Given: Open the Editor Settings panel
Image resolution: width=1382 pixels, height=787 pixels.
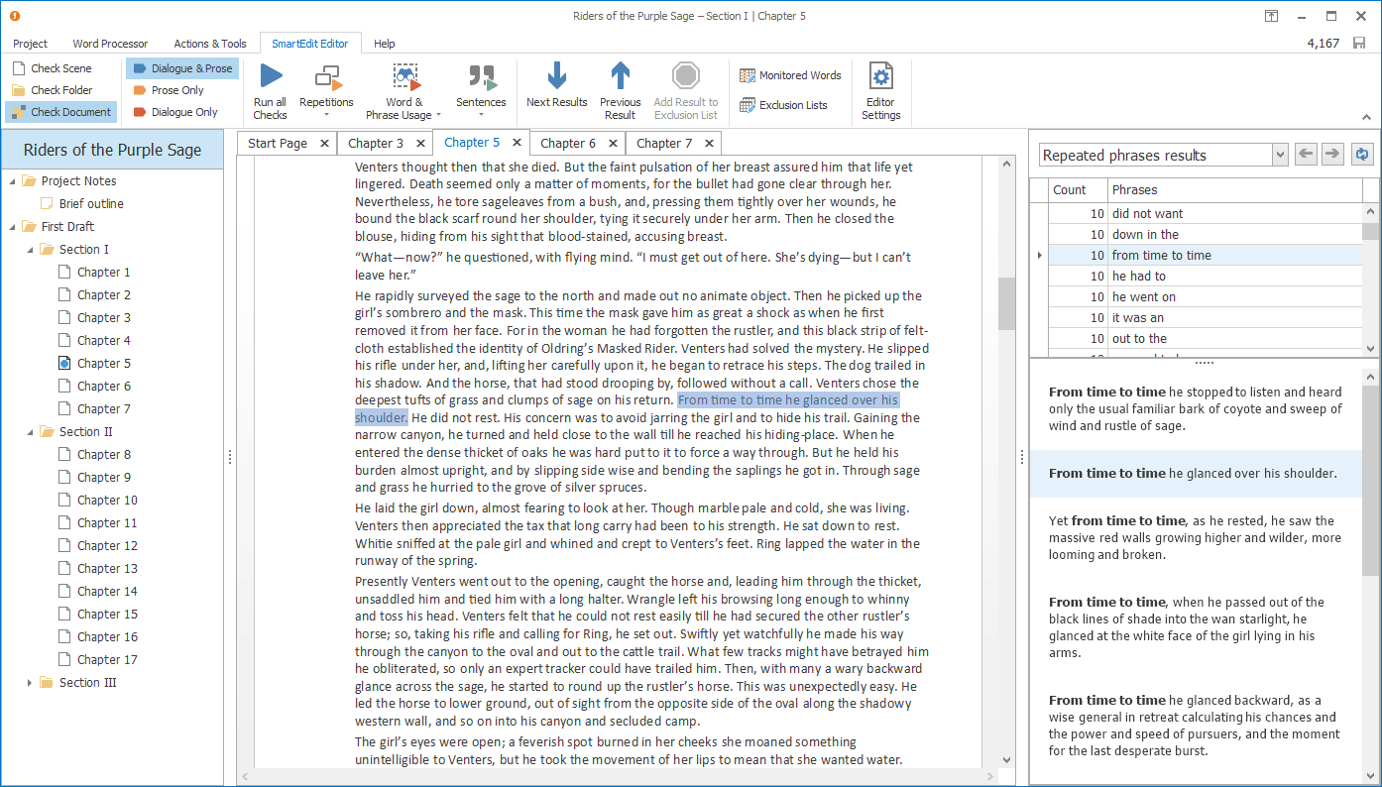Looking at the screenshot, I should pyautogui.click(x=880, y=89).
